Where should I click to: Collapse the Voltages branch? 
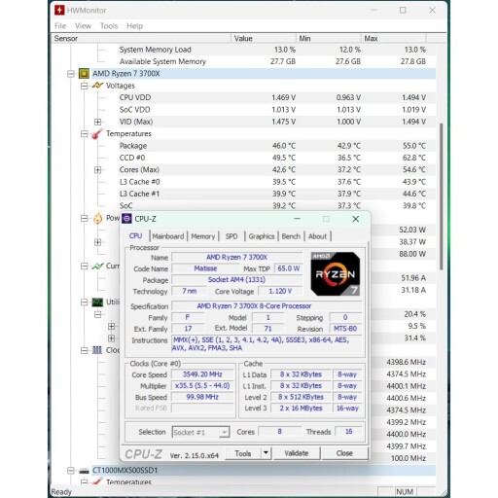(x=84, y=86)
